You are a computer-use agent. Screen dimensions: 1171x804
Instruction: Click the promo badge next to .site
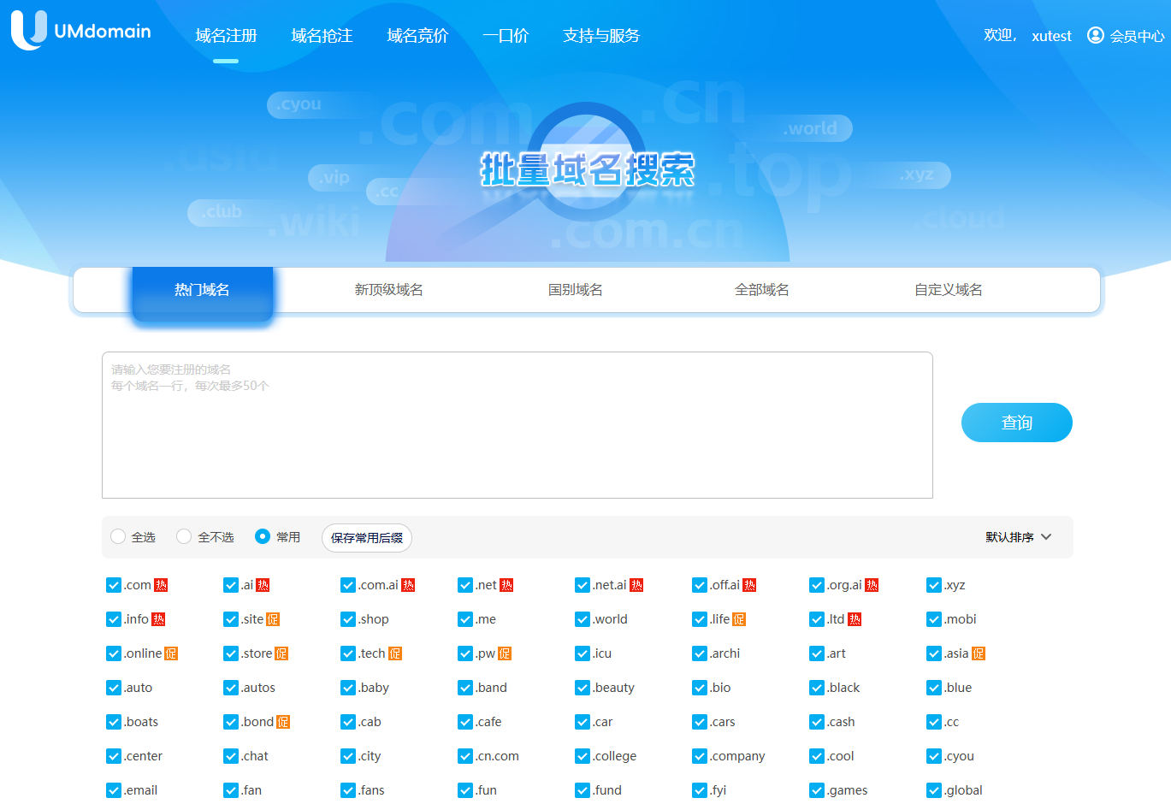tap(273, 619)
